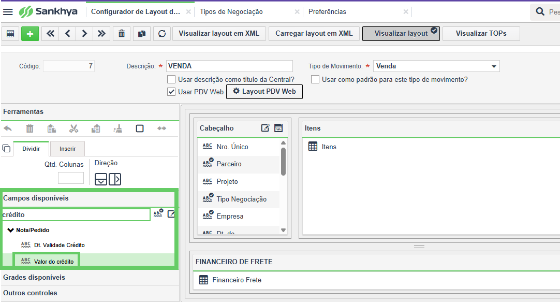The height and width of the screenshot is (302, 560).
Task: Click Carregar layout em XML
Action: pos(314,34)
